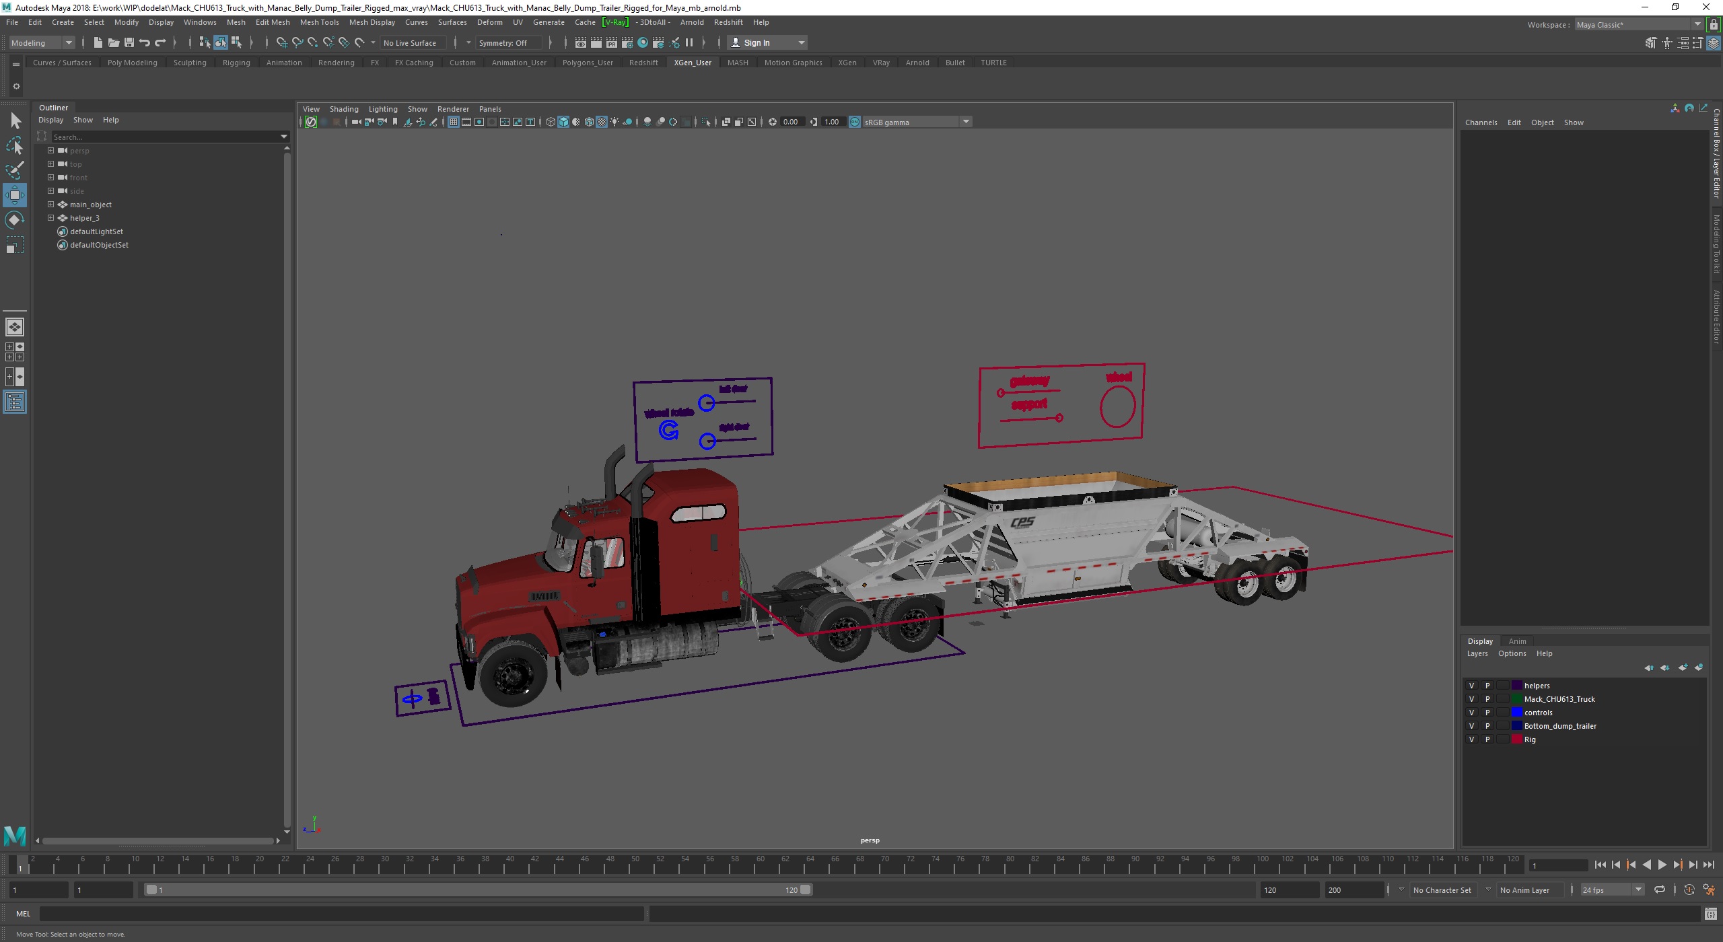Image resolution: width=1723 pixels, height=942 pixels.
Task: Click the wireframe cube icon in viewport toolbar
Action: click(x=551, y=122)
